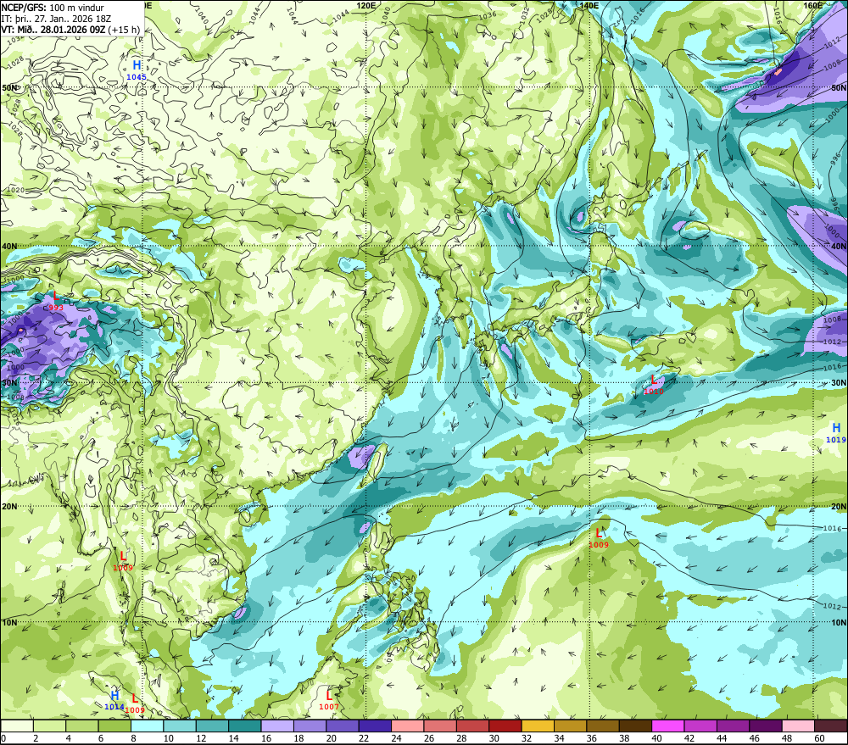The image size is (848, 745).
Task: Click the legend label '16'
Action: pyautogui.click(x=266, y=738)
